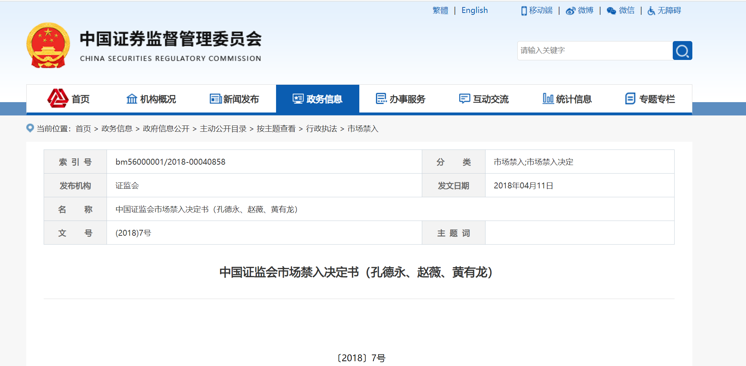Click the article heading 中国证监会市场禁入决定书
746x366 pixels.
(356, 272)
